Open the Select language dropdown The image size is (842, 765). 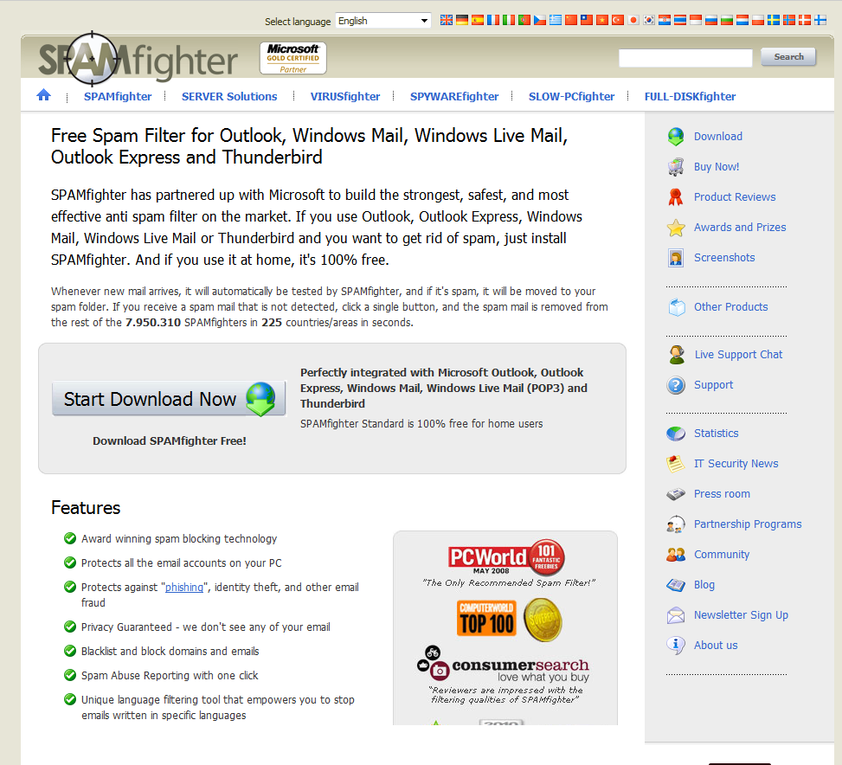[x=382, y=21]
